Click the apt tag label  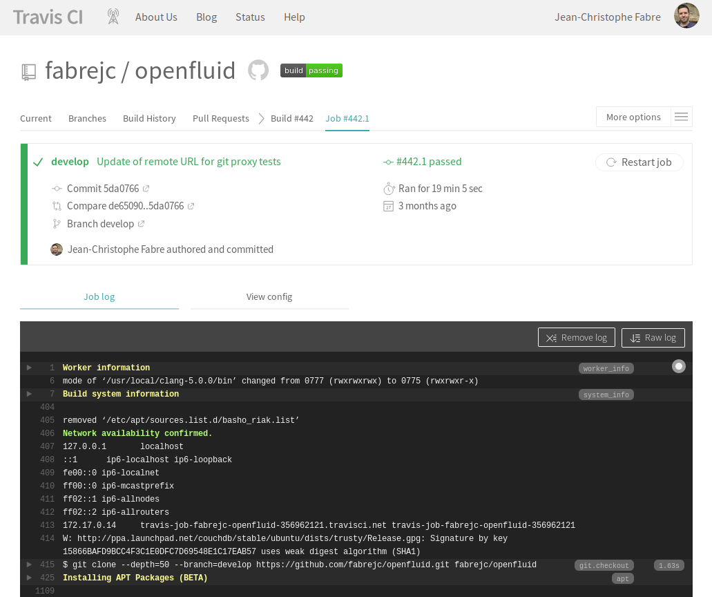(622, 579)
